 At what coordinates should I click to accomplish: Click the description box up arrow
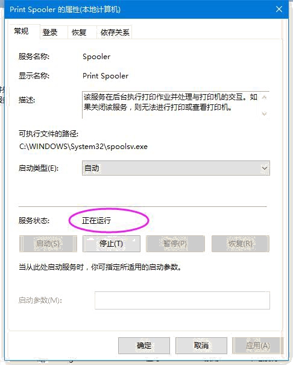tap(264, 98)
